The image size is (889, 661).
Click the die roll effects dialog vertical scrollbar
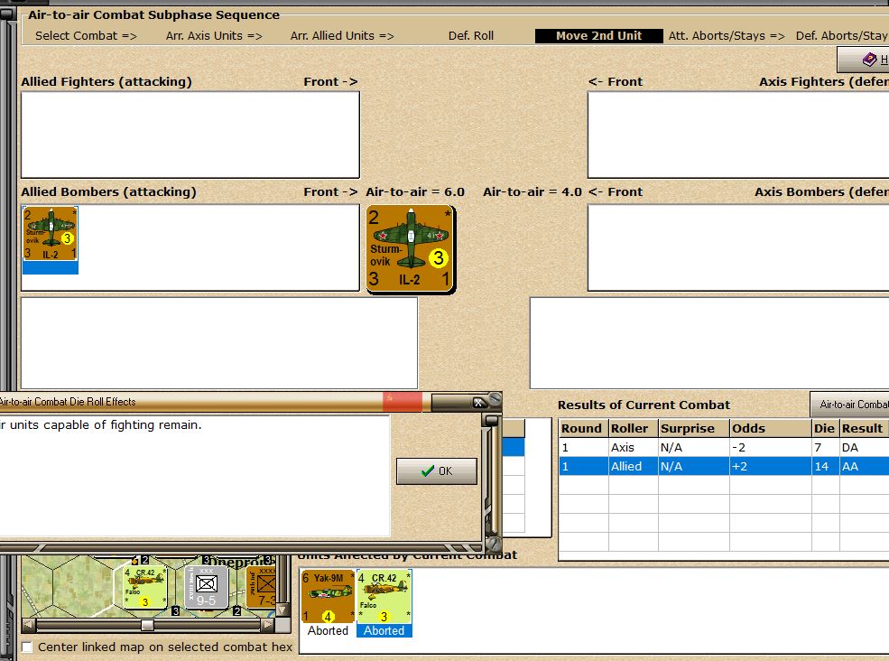(492, 477)
